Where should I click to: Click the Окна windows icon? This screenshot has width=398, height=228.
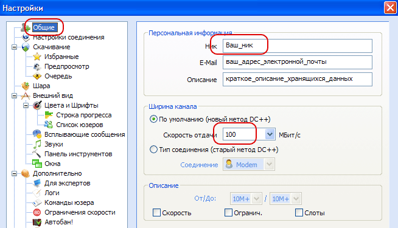click(37, 164)
